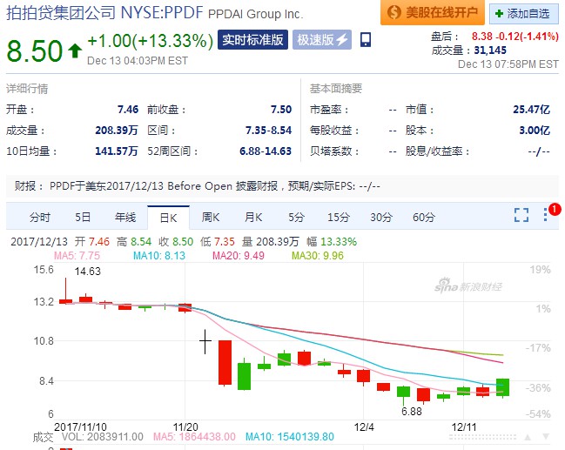Show the 60分 minute chart

coord(424,218)
